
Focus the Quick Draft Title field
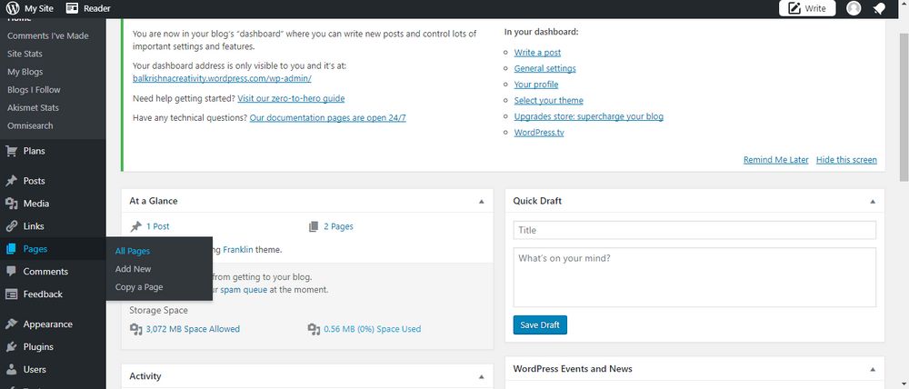(694, 230)
